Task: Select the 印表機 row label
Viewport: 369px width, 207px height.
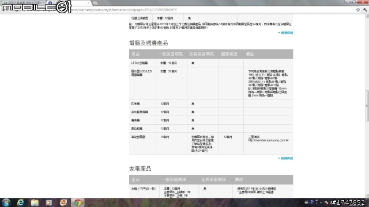Action: [135, 103]
